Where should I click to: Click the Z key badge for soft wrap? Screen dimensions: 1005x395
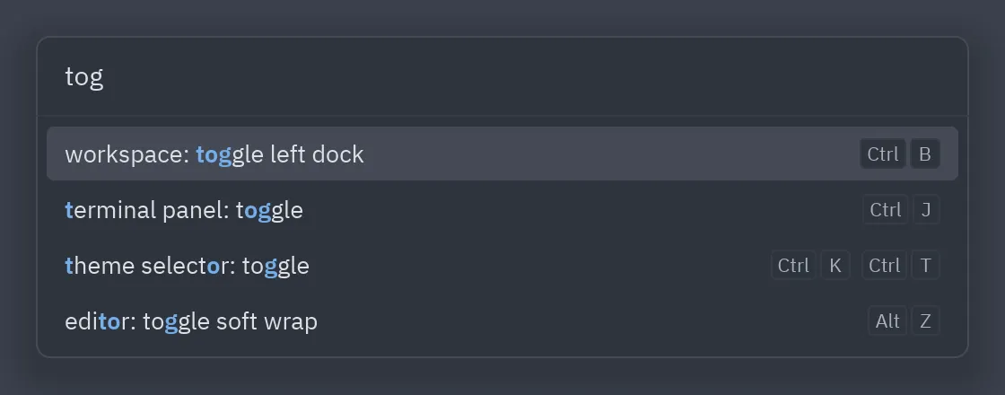[x=925, y=321]
